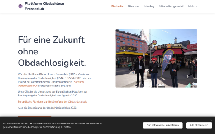Screen dimensions: 215x134
Task: Follow the Plattform Obdachlose (PO) link
Action: [x=51, y=84]
